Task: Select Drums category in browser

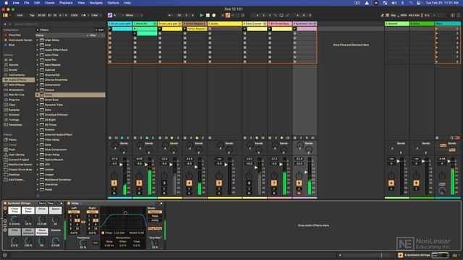Action: click(x=13, y=70)
